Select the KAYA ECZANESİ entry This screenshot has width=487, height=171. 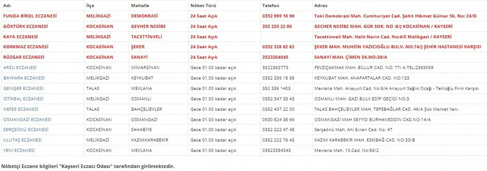[20, 37]
